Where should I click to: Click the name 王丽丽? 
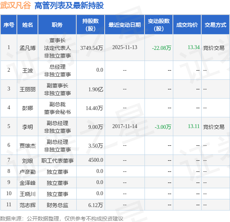pos(28,89)
